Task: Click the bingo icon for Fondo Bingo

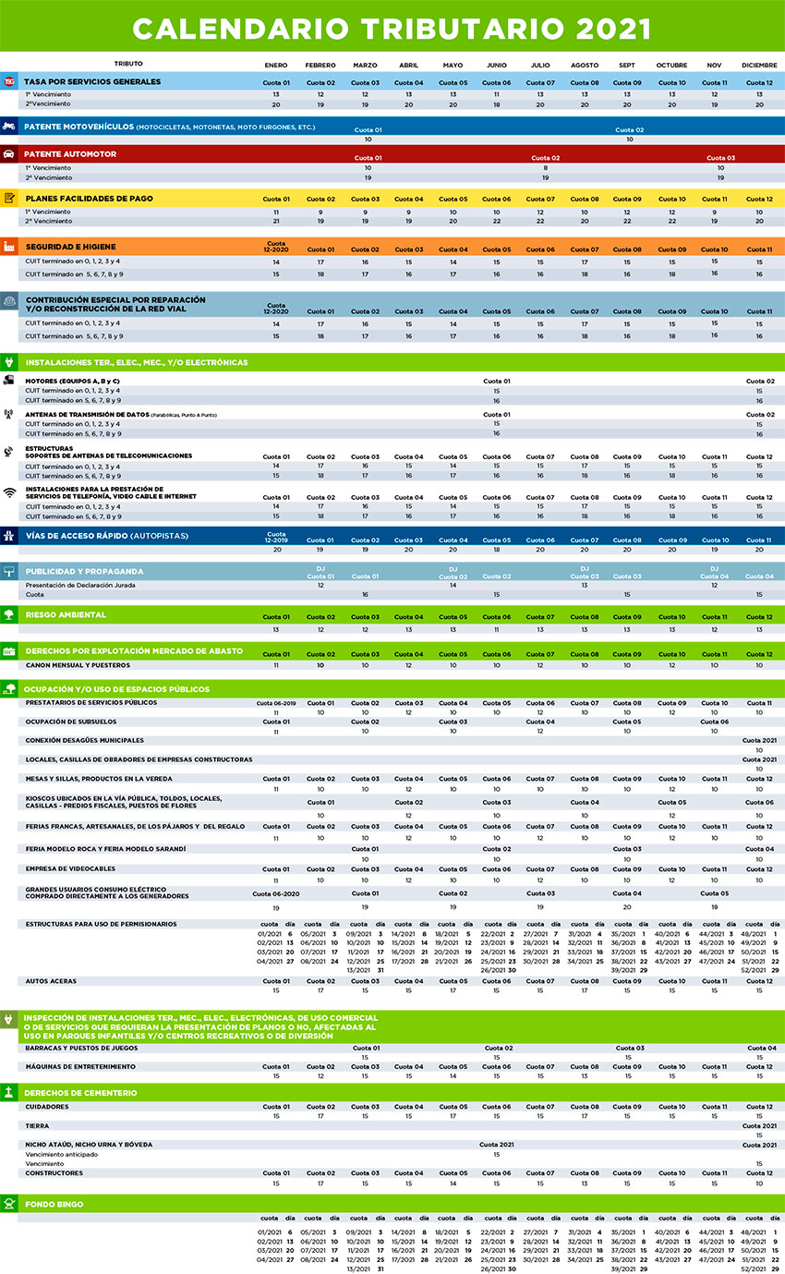Action: pos(8,1204)
